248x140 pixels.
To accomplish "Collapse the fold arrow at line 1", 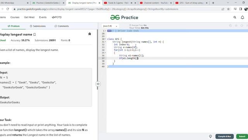I will click(x=106, y=31).
